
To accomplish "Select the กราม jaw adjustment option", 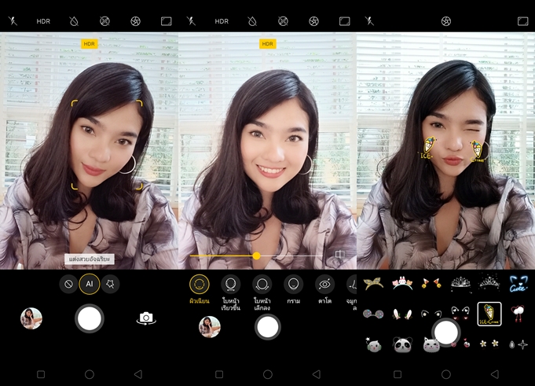I will pyautogui.click(x=293, y=284).
